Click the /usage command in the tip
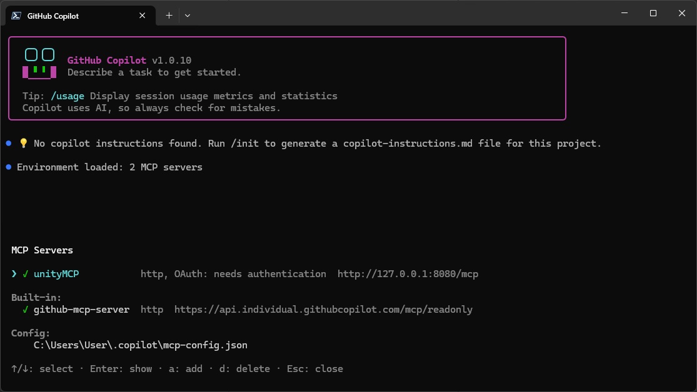 pos(68,96)
